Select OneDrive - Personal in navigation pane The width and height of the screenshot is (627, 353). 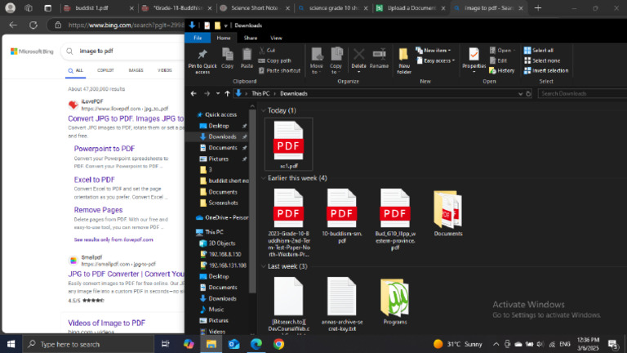coord(222,217)
